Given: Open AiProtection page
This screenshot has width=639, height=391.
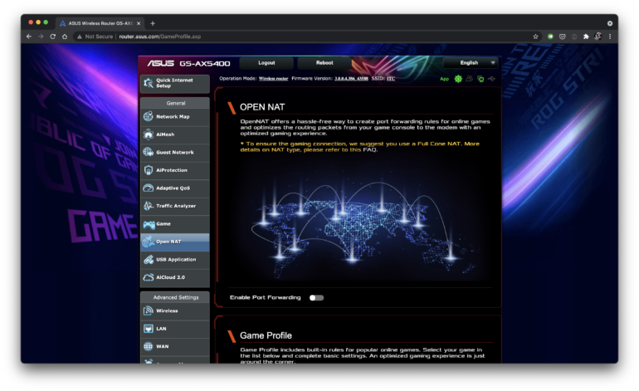Looking at the screenshot, I should (x=175, y=170).
